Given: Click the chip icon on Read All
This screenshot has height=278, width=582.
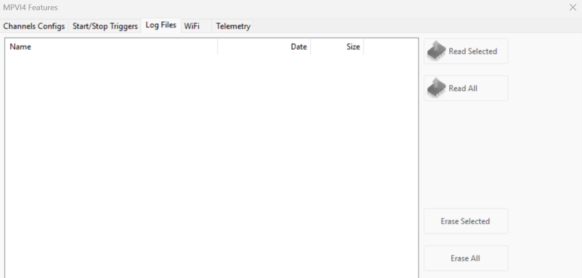Looking at the screenshot, I should point(436,87).
